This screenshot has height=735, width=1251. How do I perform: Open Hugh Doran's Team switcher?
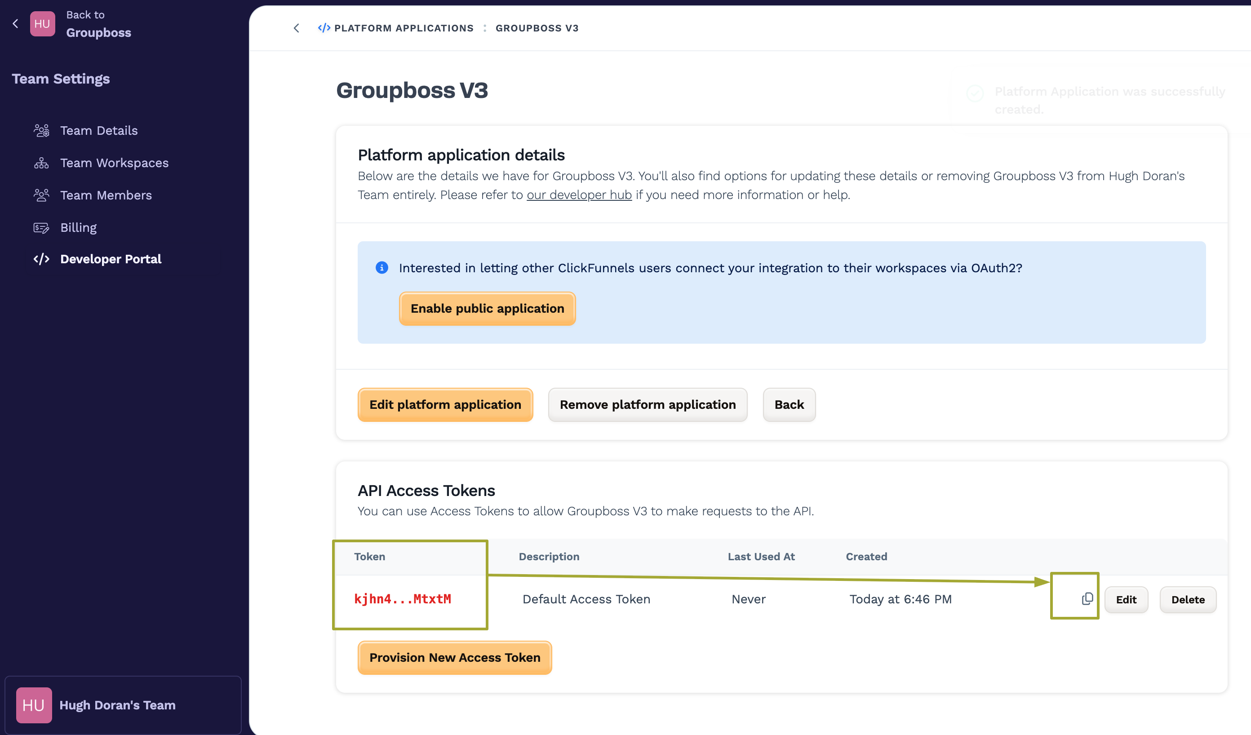pyautogui.click(x=123, y=705)
